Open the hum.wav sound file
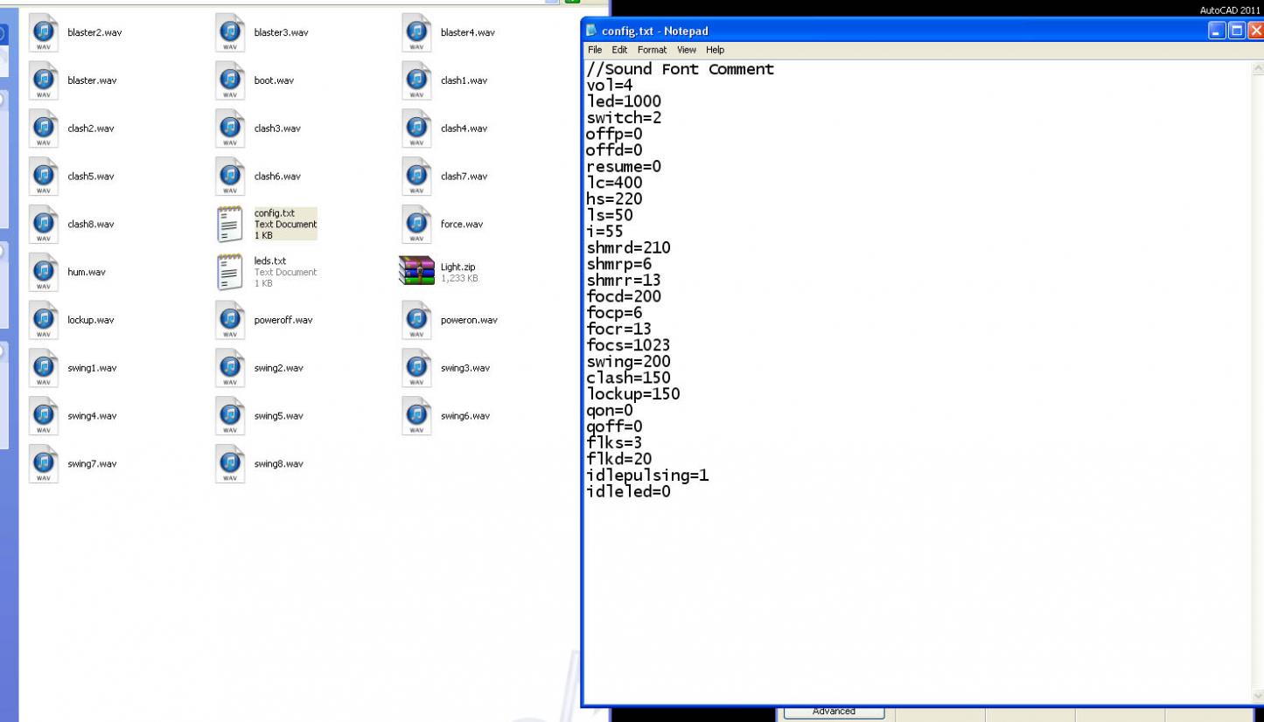The height and width of the screenshot is (722, 1264). coord(43,272)
